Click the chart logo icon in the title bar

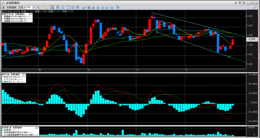point(3,3)
